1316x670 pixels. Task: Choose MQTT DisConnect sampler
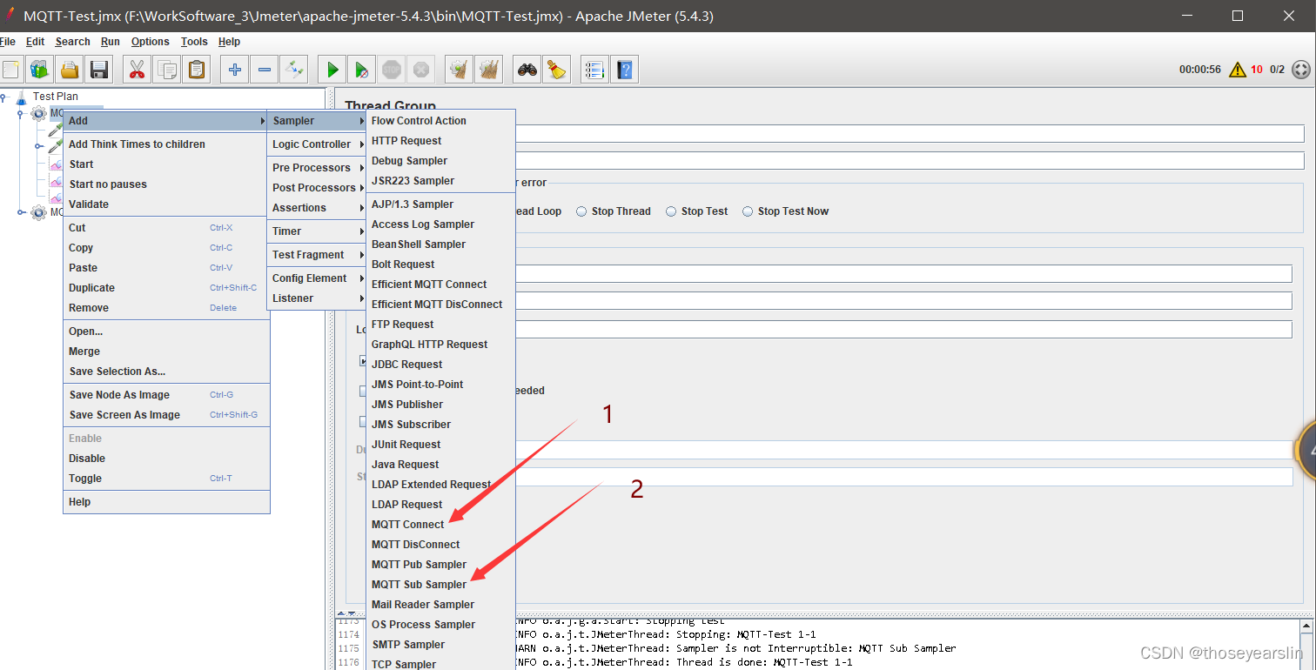tap(441, 545)
